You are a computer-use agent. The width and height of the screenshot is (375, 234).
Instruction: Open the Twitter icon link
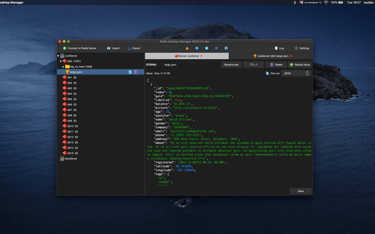[216, 48]
